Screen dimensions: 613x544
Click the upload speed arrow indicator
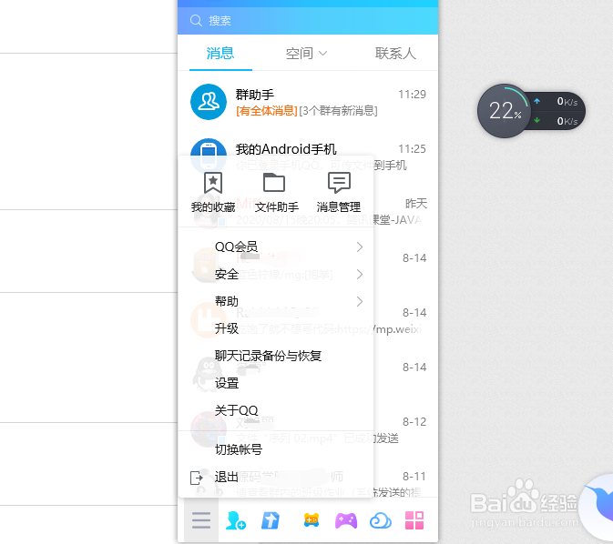point(537,101)
